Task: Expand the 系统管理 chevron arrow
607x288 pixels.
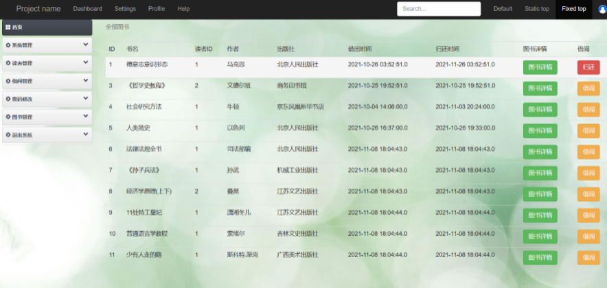Action: click(x=85, y=45)
